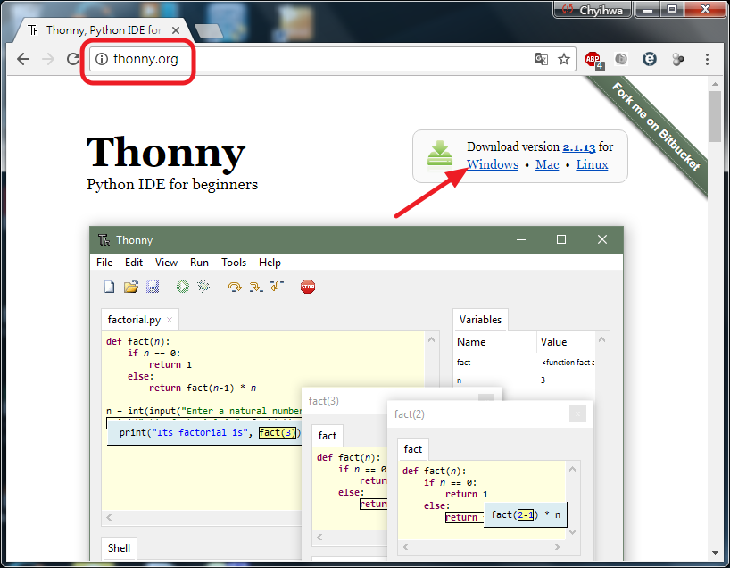Download Thonny for Mac
Viewport: 730px width, 568px height.
[x=547, y=164]
